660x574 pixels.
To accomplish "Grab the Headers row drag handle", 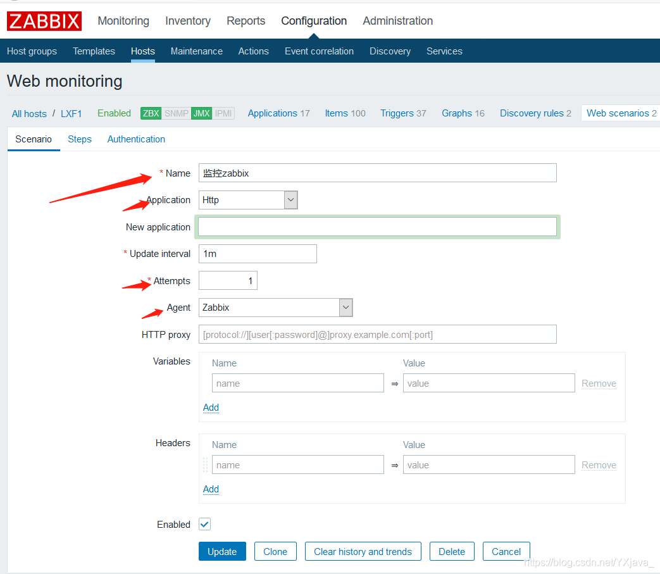I will [206, 465].
